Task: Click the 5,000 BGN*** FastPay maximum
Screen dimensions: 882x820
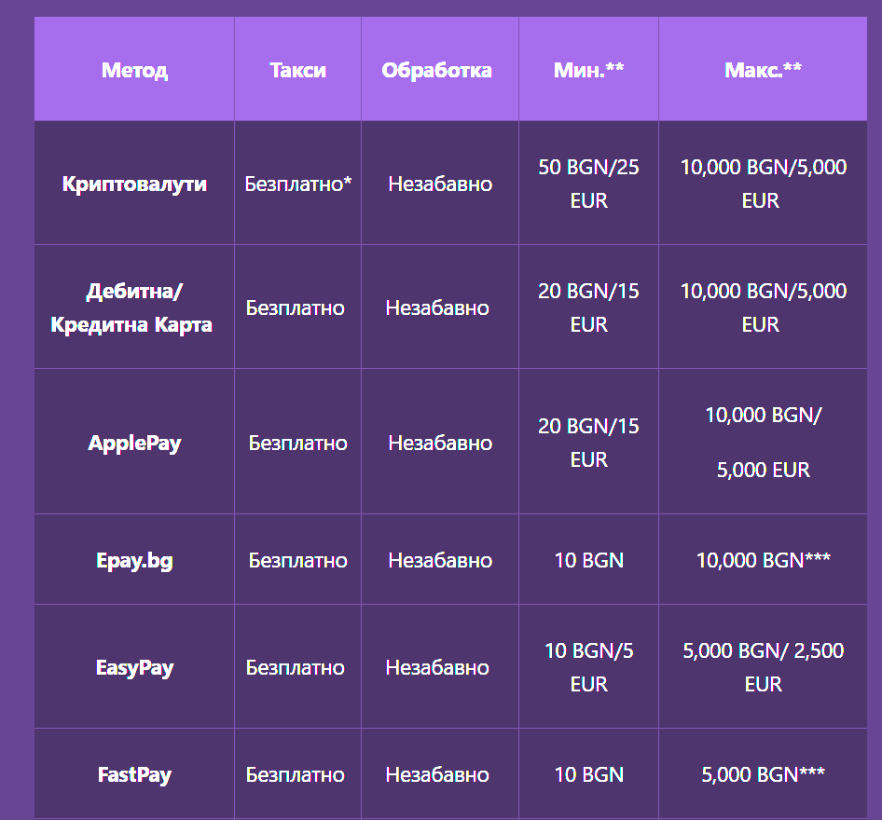Action: coord(764,774)
